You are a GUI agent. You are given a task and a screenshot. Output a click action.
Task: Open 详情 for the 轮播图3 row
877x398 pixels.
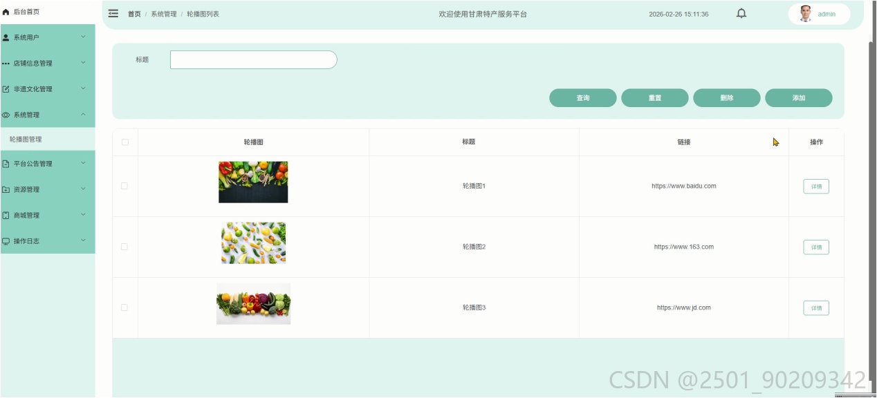pos(816,308)
